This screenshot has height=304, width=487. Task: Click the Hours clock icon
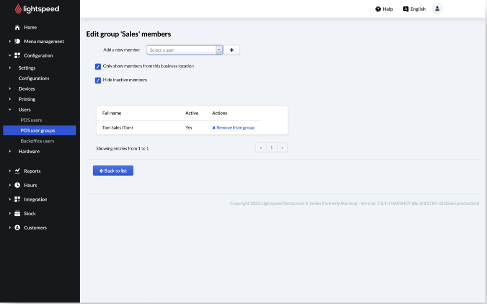[18, 185]
